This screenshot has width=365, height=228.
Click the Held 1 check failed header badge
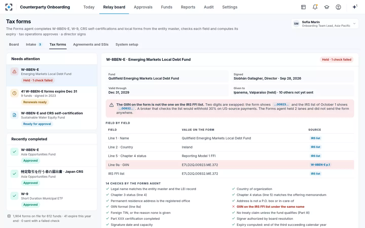coord(337,60)
